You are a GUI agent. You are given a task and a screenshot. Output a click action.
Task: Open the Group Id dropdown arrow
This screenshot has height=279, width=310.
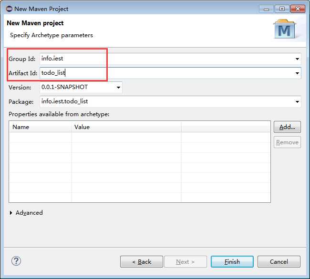(297, 59)
